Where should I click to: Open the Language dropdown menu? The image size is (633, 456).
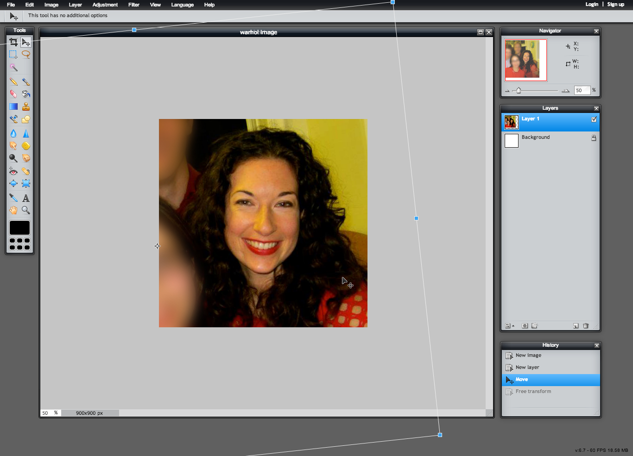pos(183,5)
